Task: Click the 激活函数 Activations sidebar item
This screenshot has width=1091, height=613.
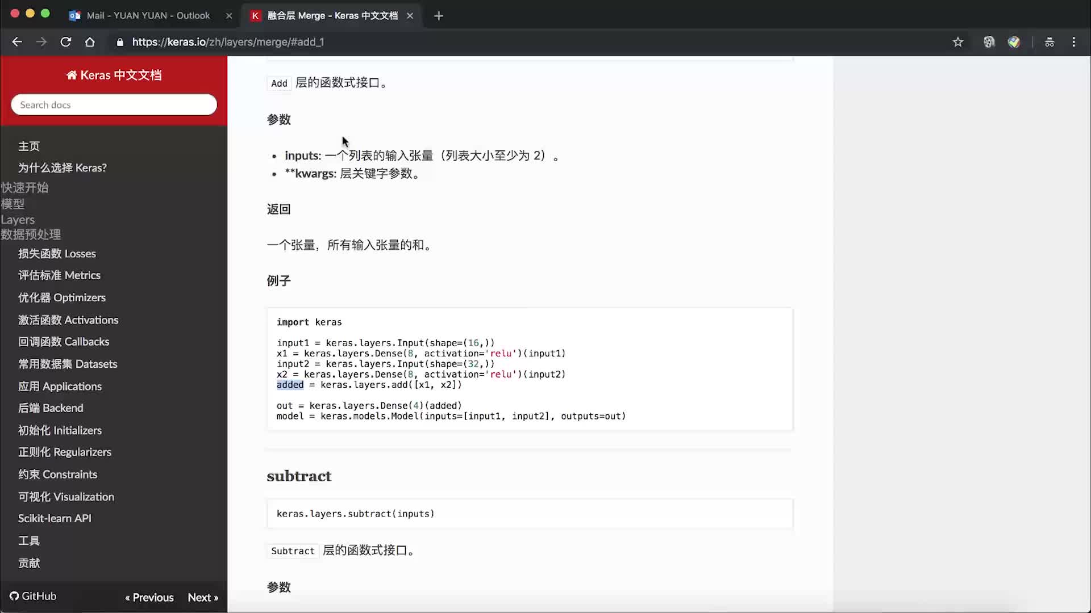Action: coord(68,320)
